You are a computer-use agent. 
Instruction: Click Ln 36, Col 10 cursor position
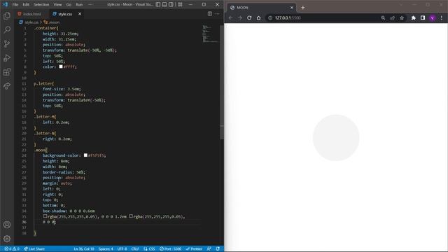84,249
